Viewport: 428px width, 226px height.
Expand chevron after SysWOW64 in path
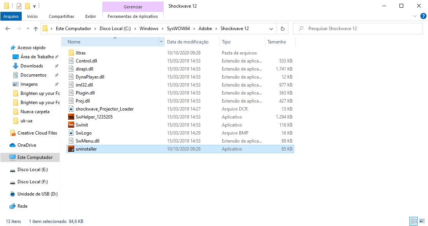pyautogui.click(x=194, y=29)
